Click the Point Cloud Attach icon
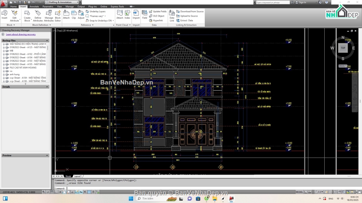Screen dimensions: 362x203 pyautogui.click(x=120, y=14)
